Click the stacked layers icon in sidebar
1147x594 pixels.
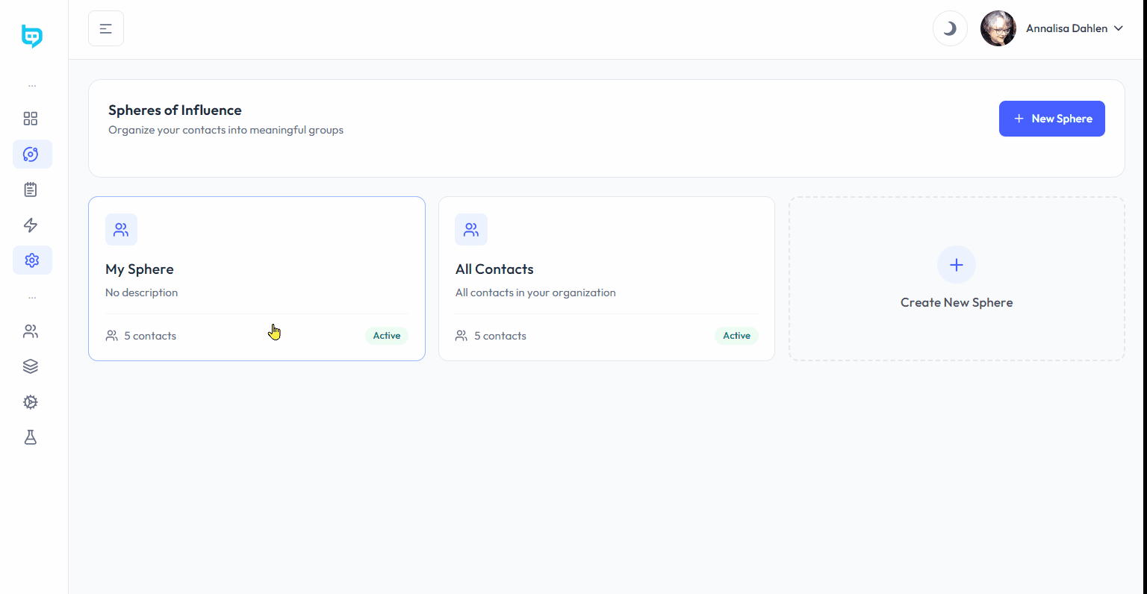[31, 366]
